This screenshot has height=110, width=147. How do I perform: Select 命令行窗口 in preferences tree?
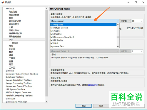tap(14, 24)
